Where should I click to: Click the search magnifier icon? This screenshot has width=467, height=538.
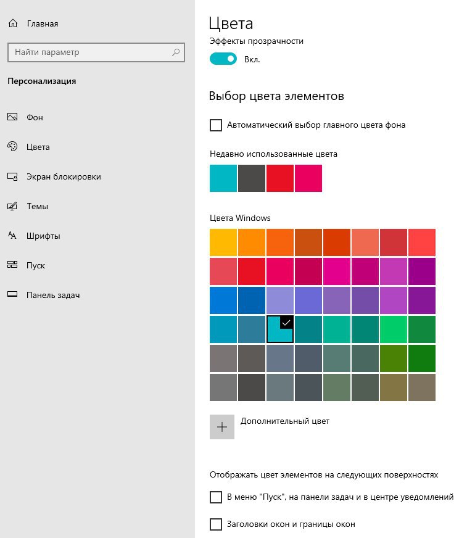(x=176, y=52)
